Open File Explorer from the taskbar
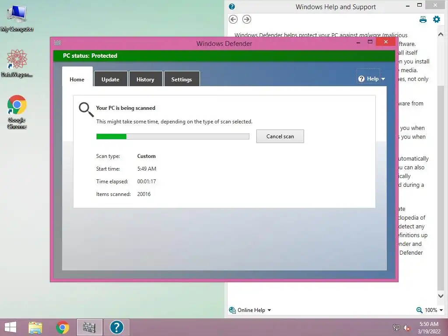 [x=35, y=327]
